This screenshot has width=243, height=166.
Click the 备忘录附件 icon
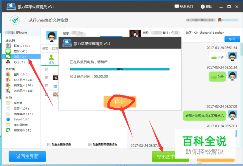click(x=8, y=125)
